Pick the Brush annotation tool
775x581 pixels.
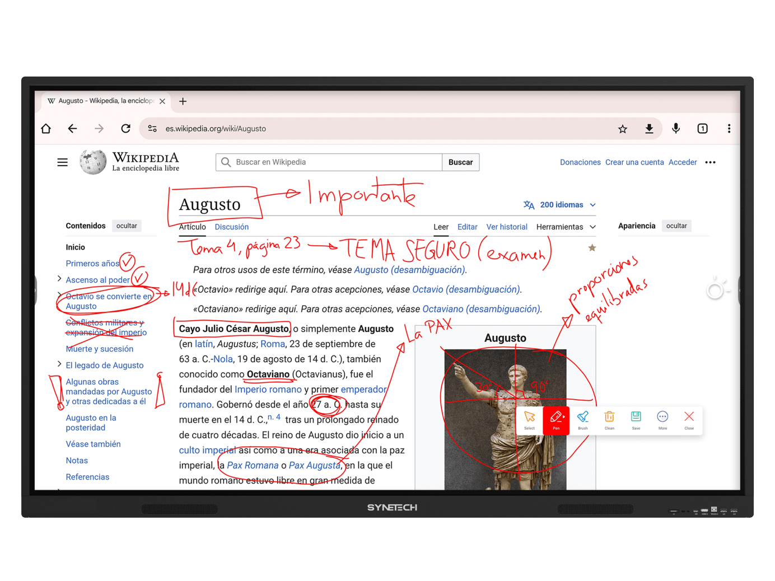tap(582, 420)
